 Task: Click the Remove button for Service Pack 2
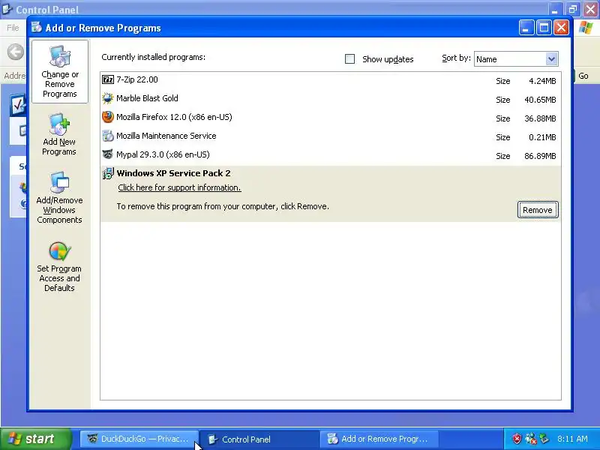[538, 210]
